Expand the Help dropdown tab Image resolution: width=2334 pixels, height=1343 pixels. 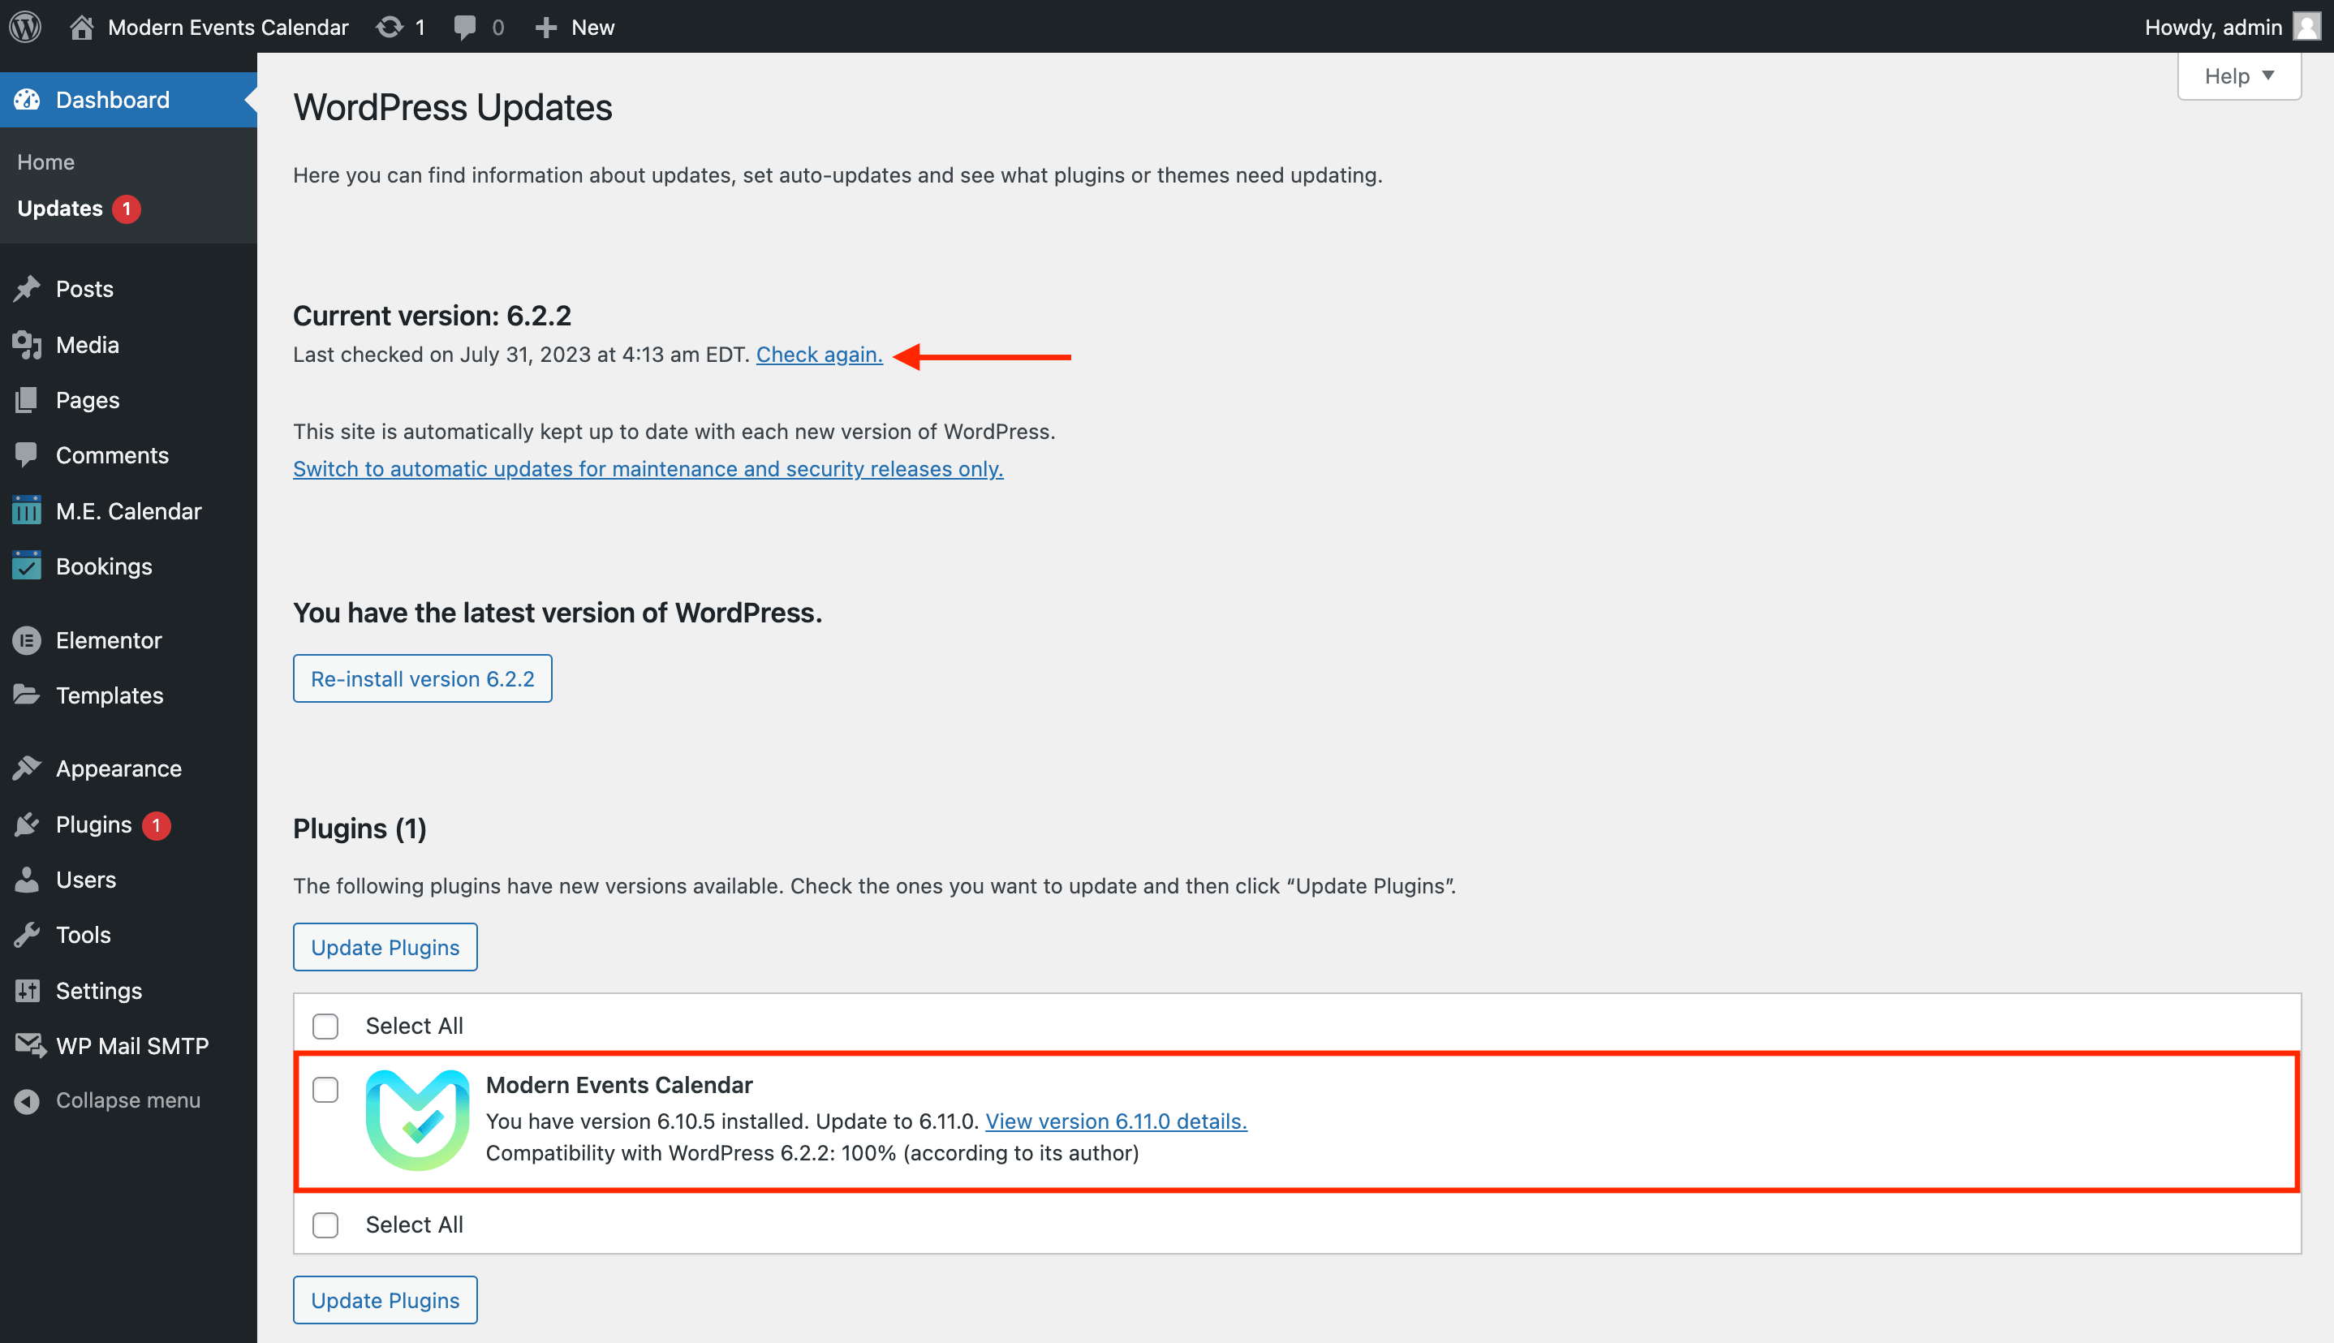[2238, 75]
